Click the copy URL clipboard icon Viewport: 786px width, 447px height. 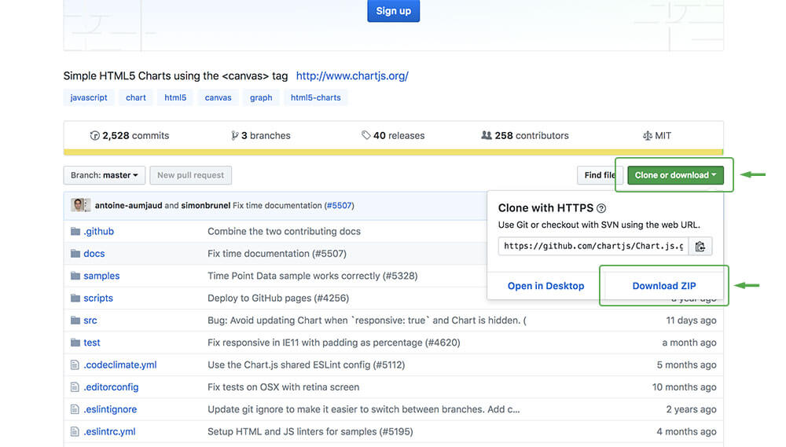[x=700, y=246]
